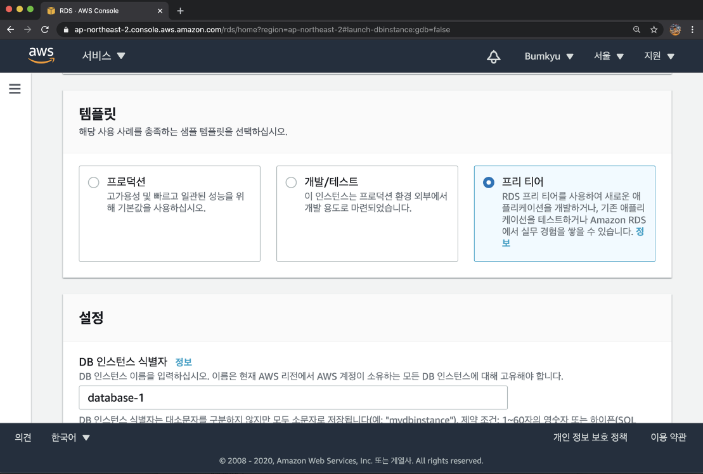Screen dimensions: 703x474
Task: Open the 정보 link beside DB 인스턴스 식별자
Action: tap(183, 362)
